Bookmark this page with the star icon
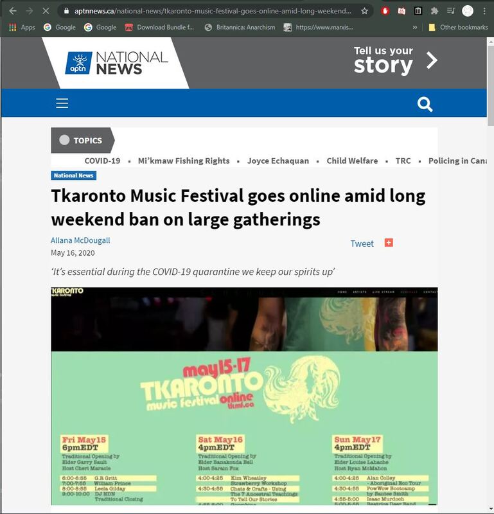The width and height of the screenshot is (494, 514). (365, 11)
